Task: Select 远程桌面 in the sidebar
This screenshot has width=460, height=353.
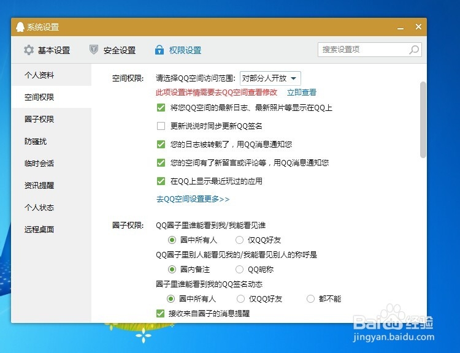Action: pos(52,229)
